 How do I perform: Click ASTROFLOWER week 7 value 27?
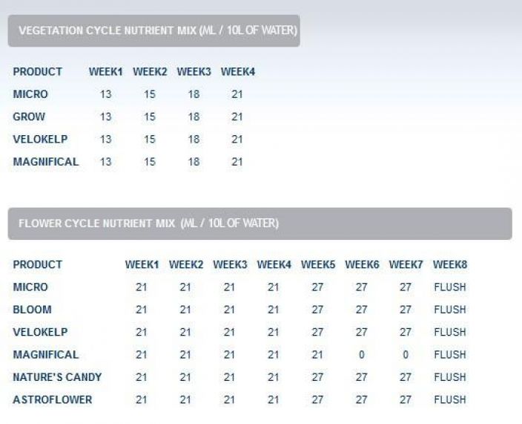point(406,399)
